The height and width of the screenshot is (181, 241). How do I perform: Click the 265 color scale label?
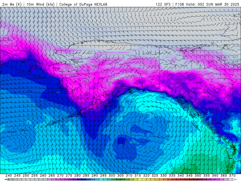pos(52,176)
